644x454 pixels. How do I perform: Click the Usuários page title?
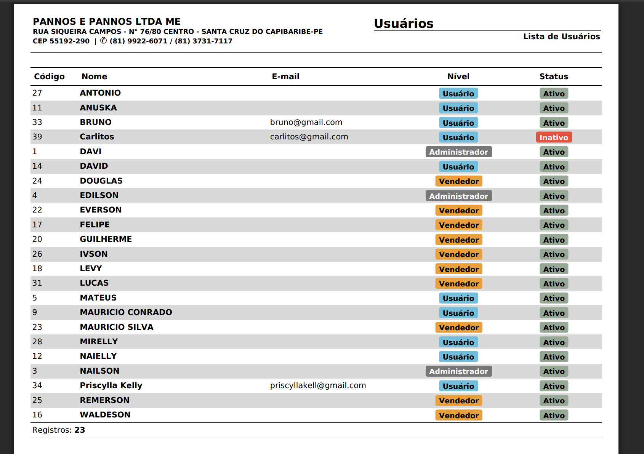404,24
